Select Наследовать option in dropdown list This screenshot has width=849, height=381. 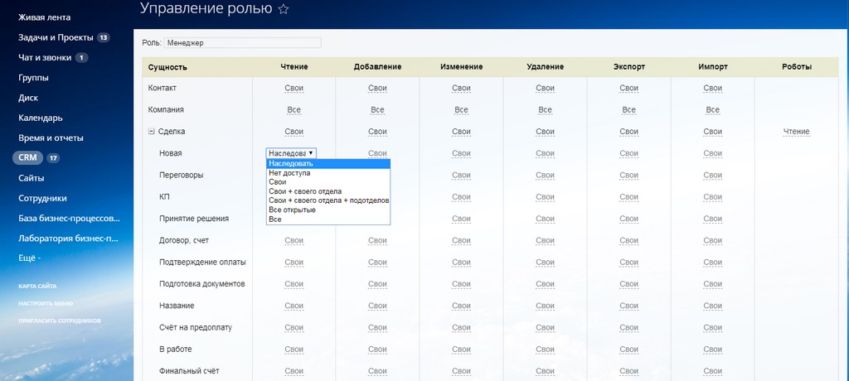click(328, 163)
